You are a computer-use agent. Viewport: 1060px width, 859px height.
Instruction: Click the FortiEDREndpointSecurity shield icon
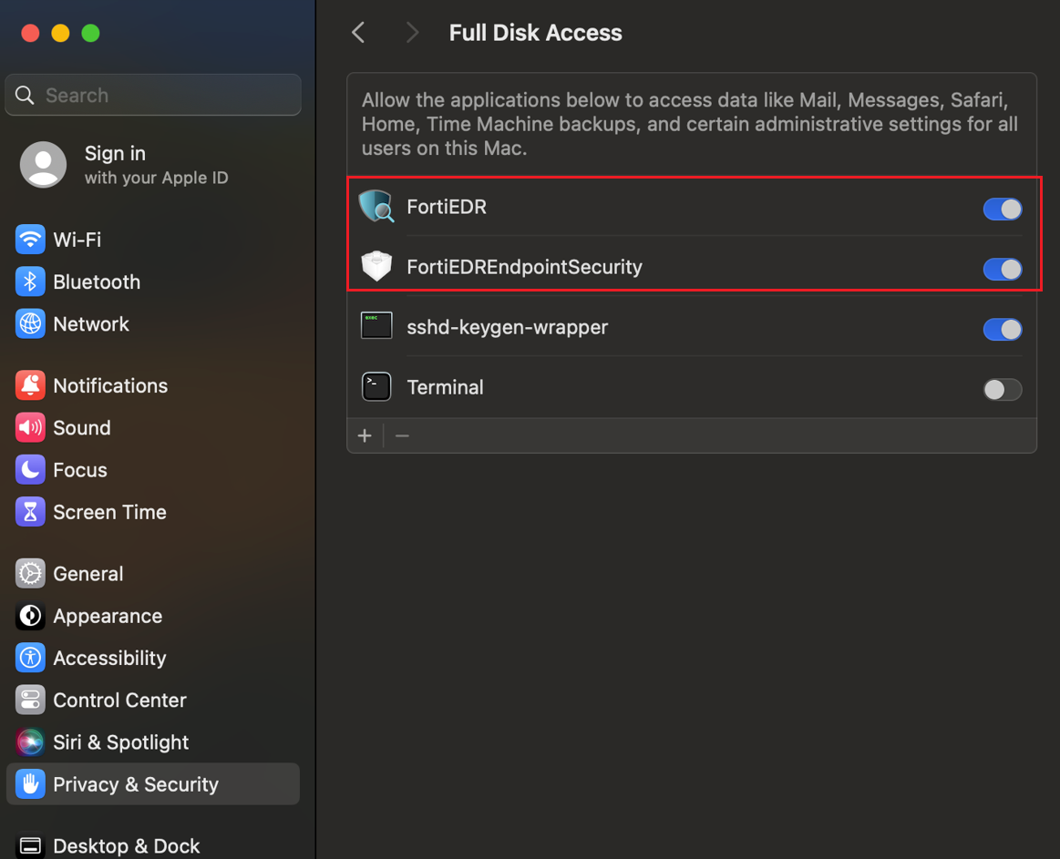click(x=376, y=268)
